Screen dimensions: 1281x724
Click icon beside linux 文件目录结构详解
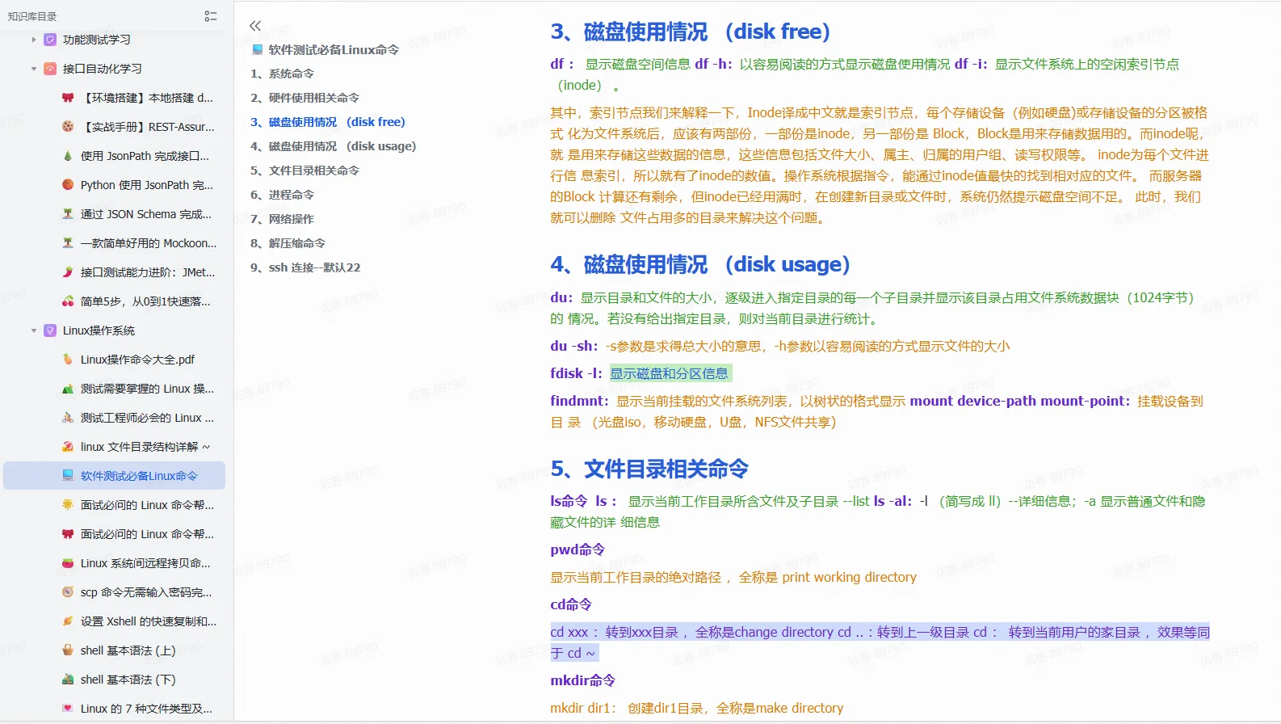[68, 447]
